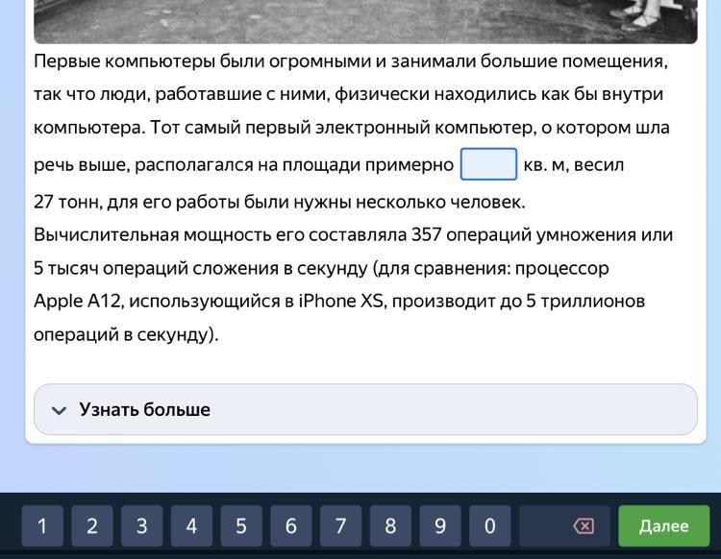The width and height of the screenshot is (721, 559).
Task: Click the photo above the text
Action: (365, 21)
